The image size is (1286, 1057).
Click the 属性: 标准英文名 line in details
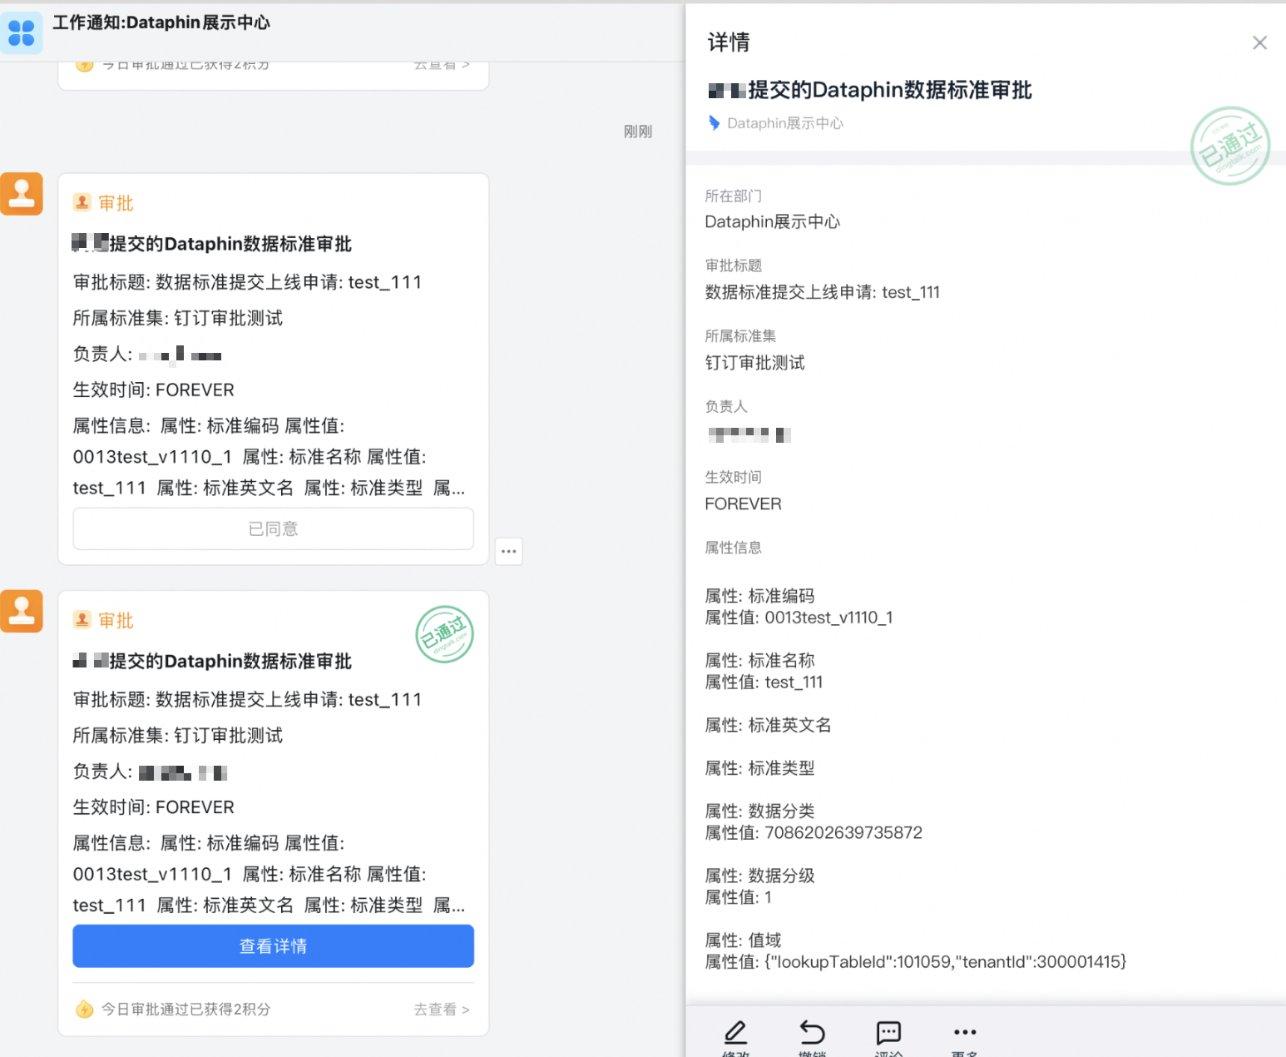(x=768, y=725)
